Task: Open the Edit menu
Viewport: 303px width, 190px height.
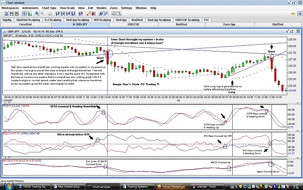Action: click(91, 8)
